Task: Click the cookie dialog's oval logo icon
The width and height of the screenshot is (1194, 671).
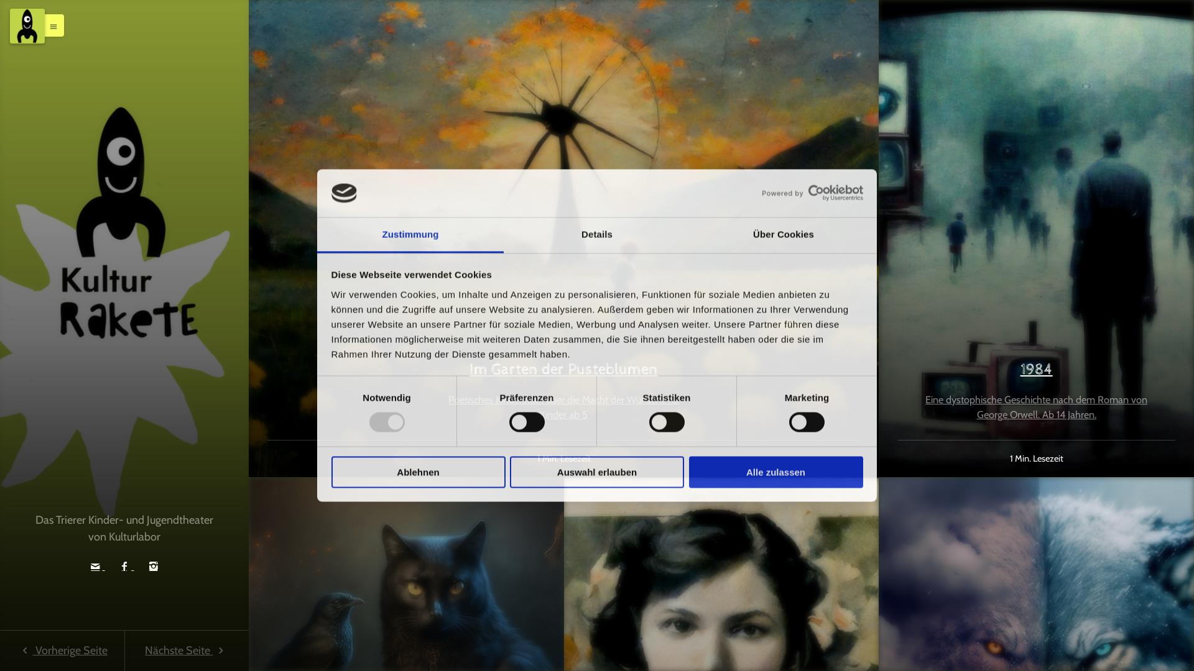Action: click(x=344, y=193)
